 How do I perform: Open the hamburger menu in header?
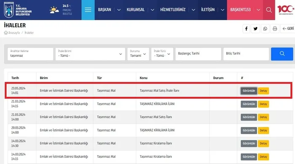[88, 10]
